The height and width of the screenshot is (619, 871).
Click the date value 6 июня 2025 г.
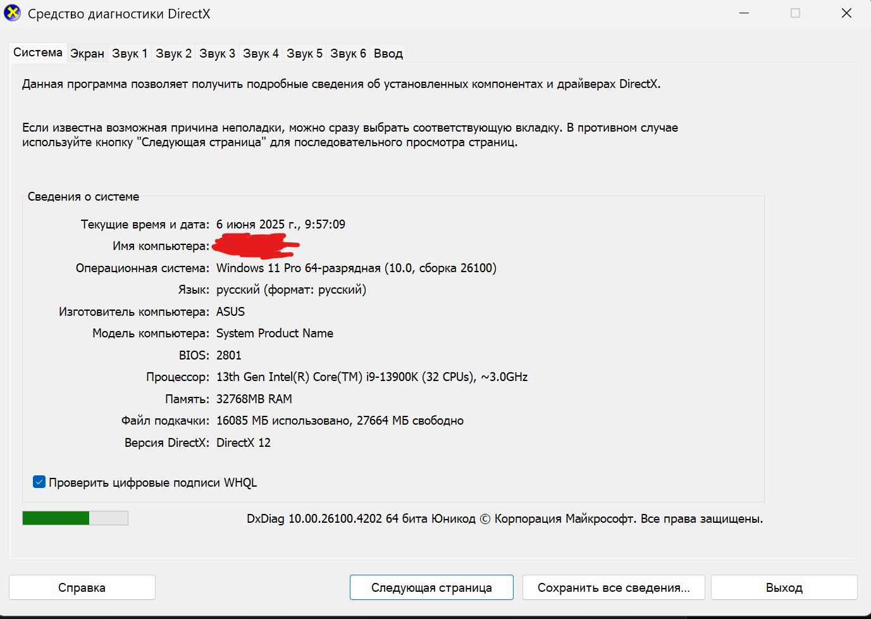click(281, 225)
